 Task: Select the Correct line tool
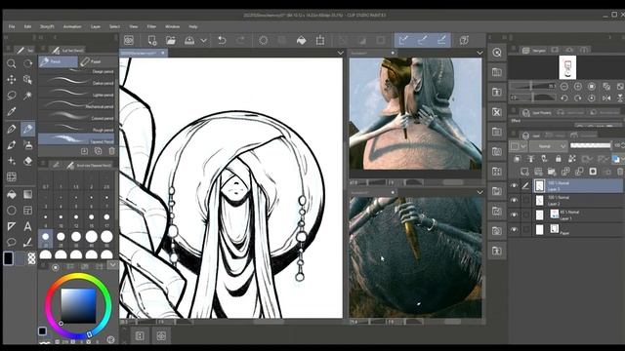click(27, 242)
